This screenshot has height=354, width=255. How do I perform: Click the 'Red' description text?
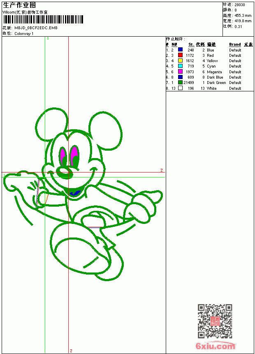tap(210, 55)
